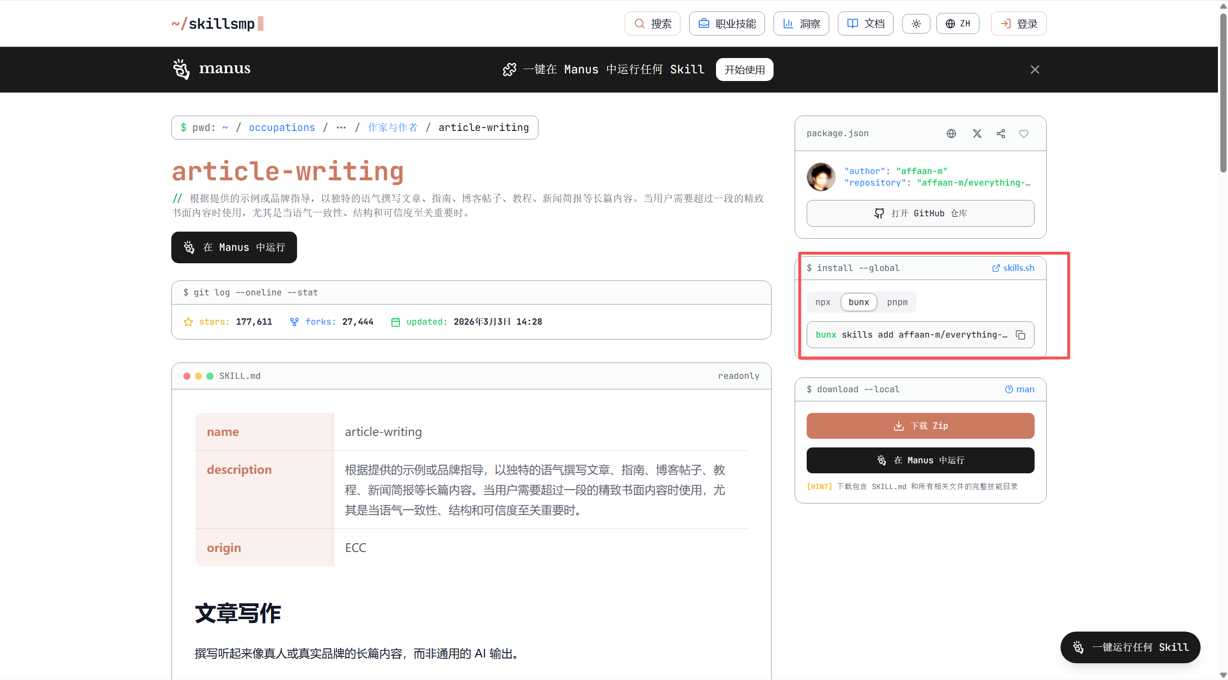Image resolution: width=1228 pixels, height=680 pixels.
Task: Click 打开 GitHub 仓库 button
Action: pos(920,213)
